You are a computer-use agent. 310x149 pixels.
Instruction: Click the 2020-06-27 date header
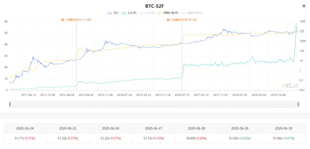click(154, 128)
